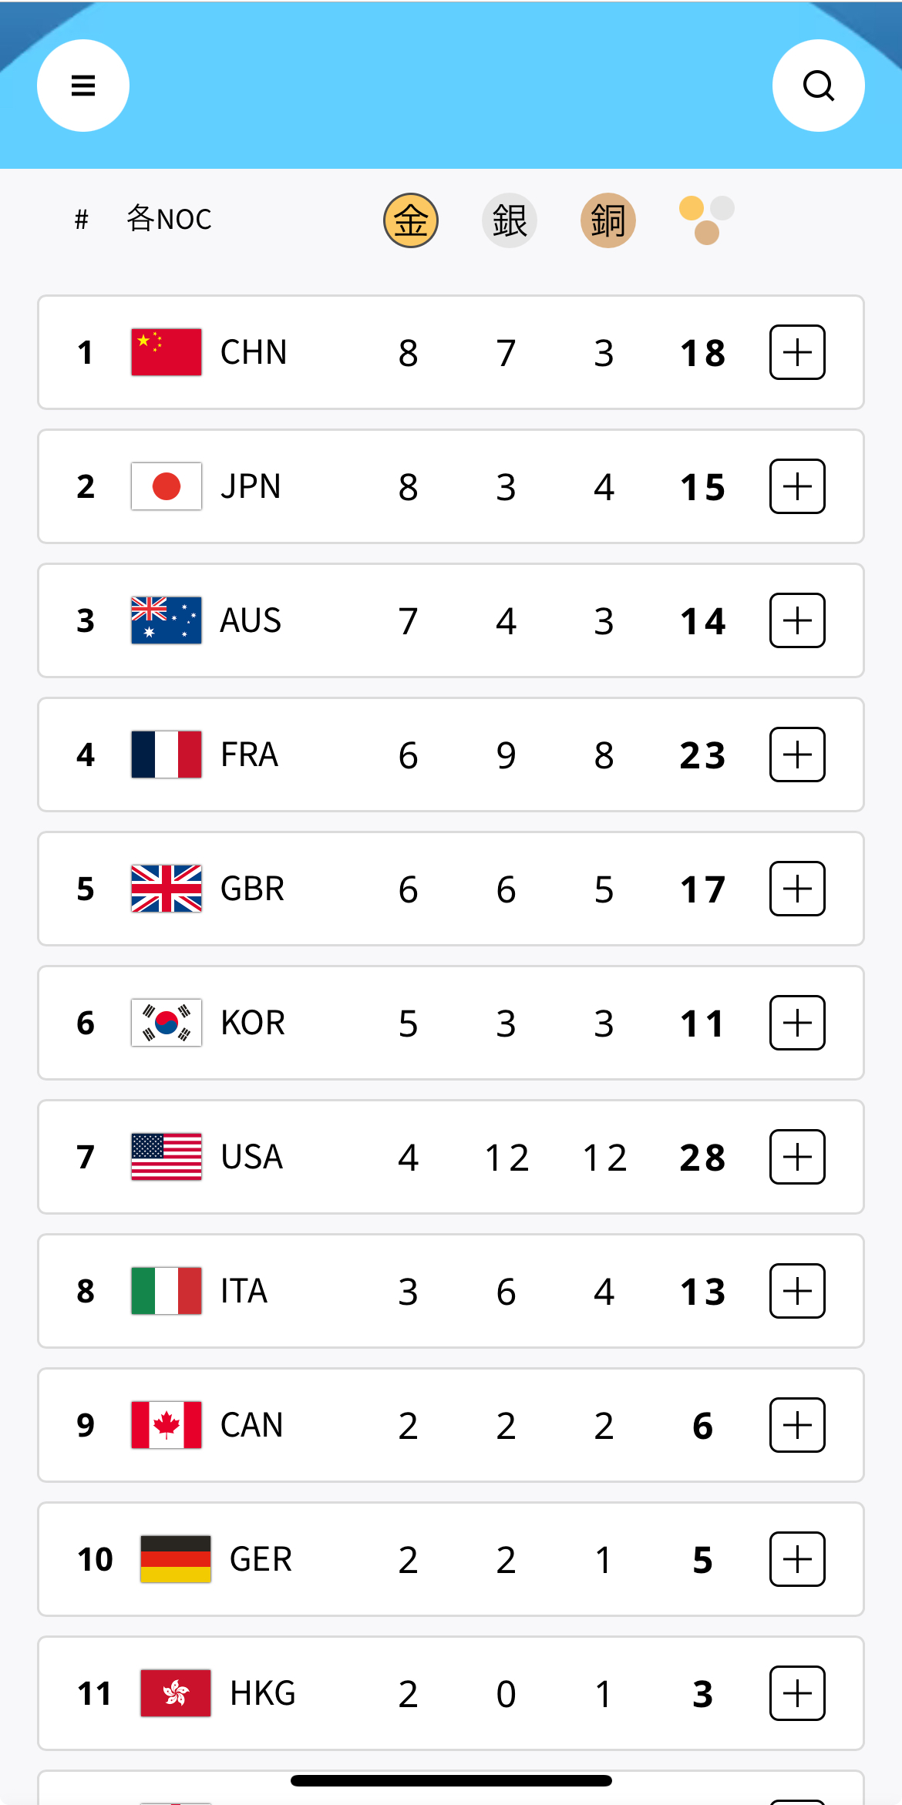Screen dimensions: 902x1805
Task: Expand the FRA row details
Action: pyautogui.click(x=797, y=755)
